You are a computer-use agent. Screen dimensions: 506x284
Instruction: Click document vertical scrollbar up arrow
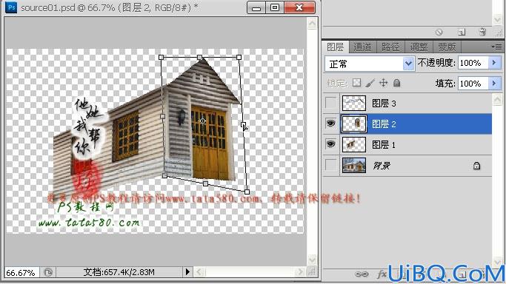pos(312,23)
